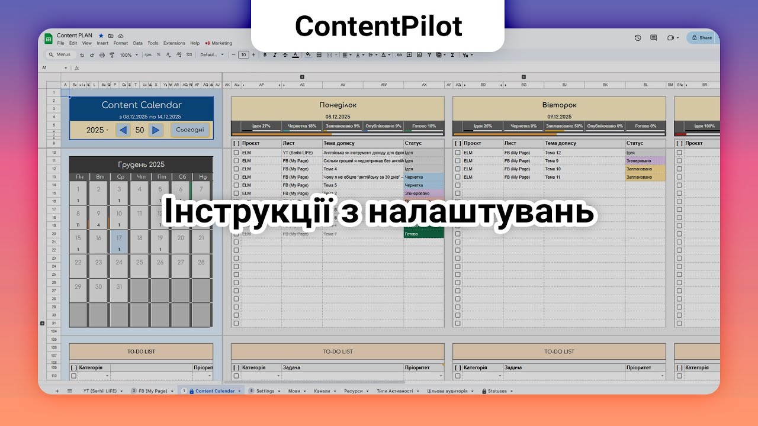Click the Share button
Viewport: 758px width, 426px height.
coord(702,37)
